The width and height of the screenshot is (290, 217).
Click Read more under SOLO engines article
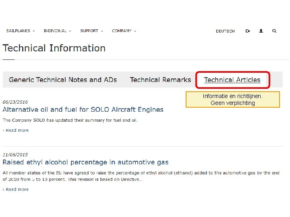click(x=17, y=130)
